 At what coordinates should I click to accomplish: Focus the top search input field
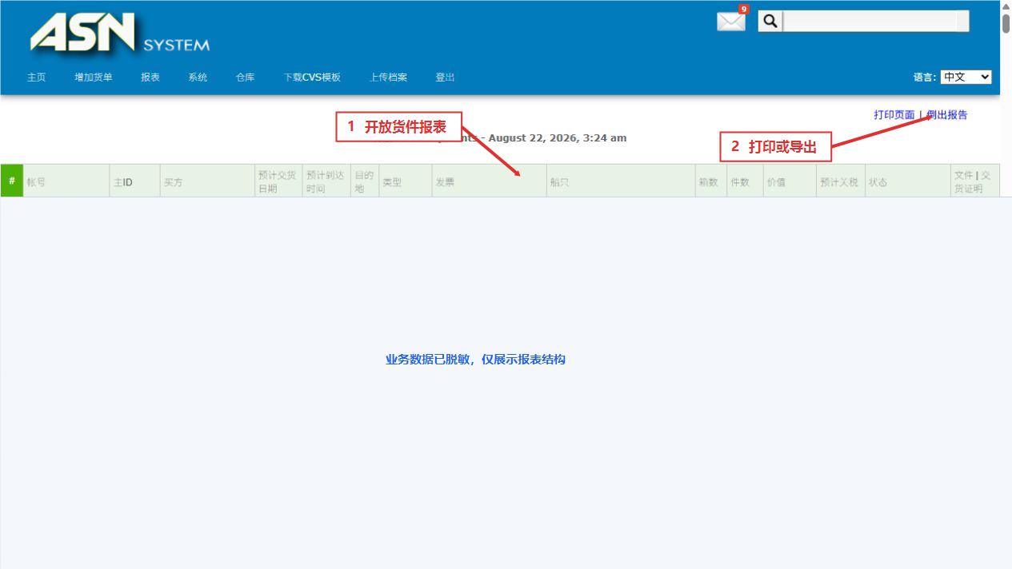click(x=875, y=22)
